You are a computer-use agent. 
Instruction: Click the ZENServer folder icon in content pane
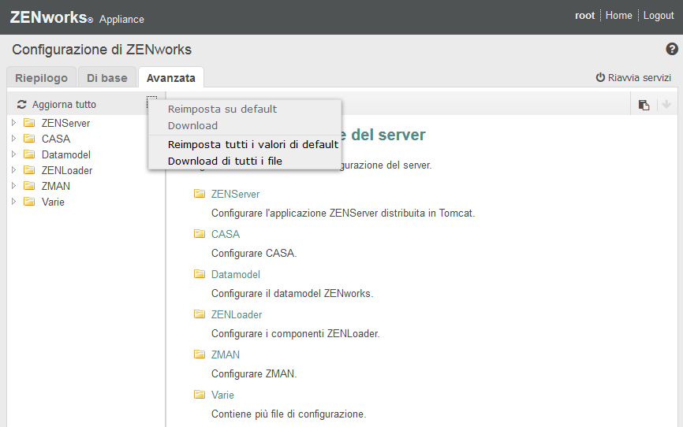coord(199,194)
